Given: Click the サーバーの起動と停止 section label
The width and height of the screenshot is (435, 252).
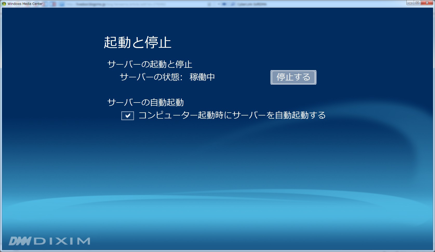Looking at the screenshot, I should click(150, 64).
